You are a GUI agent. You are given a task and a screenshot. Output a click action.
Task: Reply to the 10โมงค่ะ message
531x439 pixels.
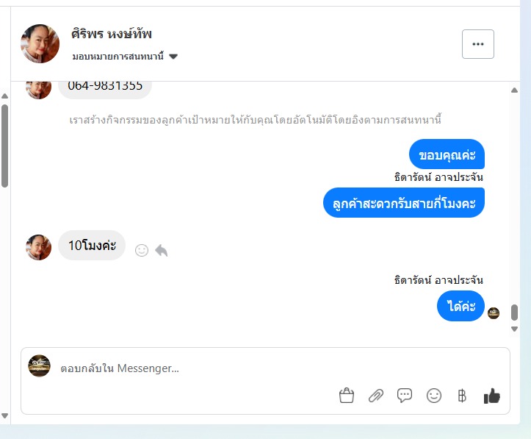[161, 251]
